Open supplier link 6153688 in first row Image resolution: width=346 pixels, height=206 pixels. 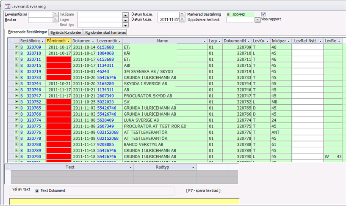coord(105,47)
